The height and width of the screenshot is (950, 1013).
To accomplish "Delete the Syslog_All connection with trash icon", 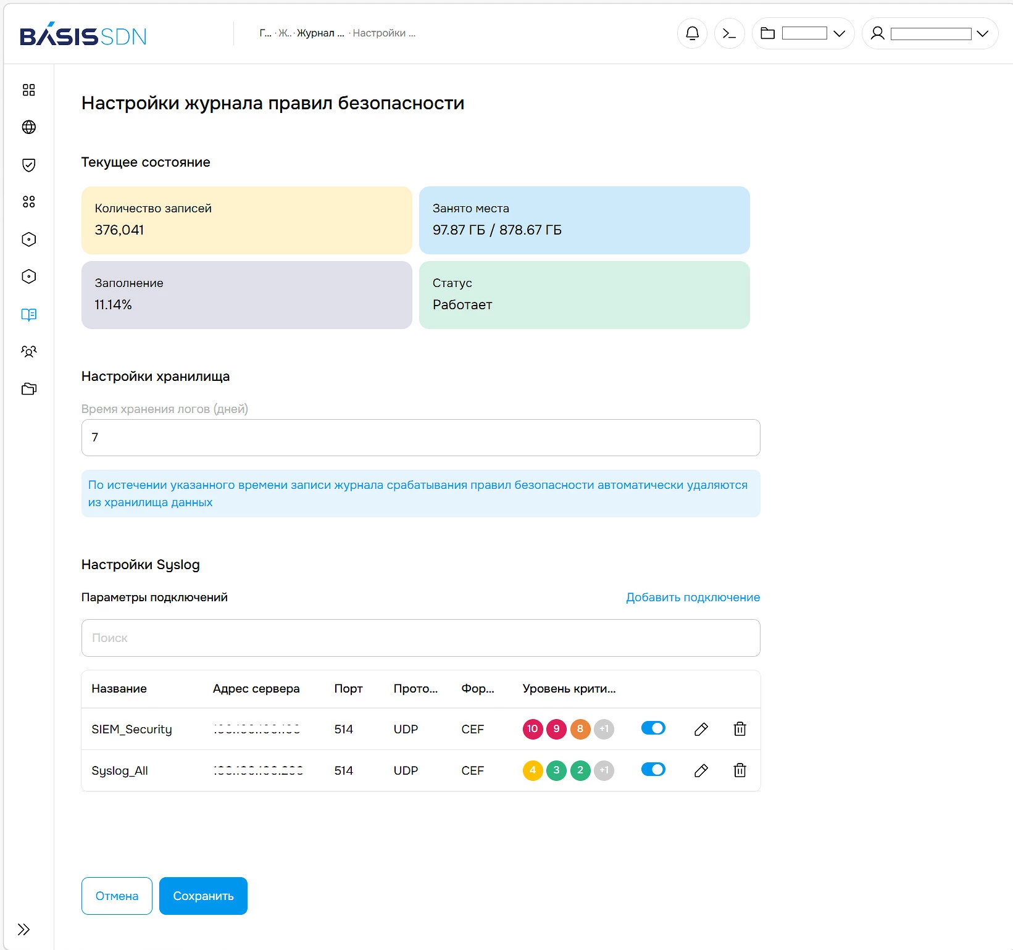I will 740,770.
